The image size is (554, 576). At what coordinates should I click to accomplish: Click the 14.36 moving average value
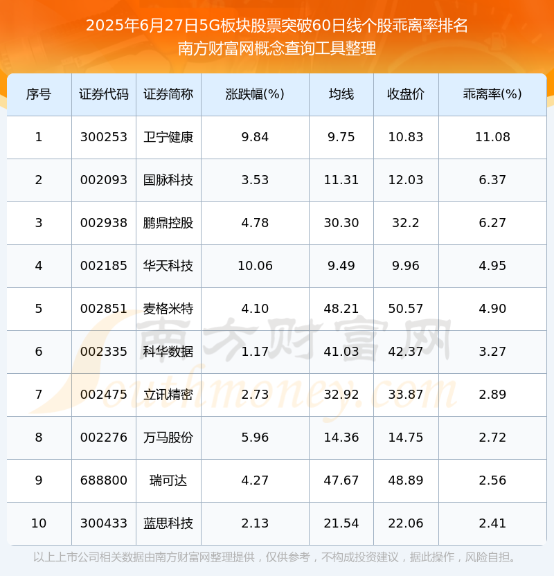click(x=341, y=438)
